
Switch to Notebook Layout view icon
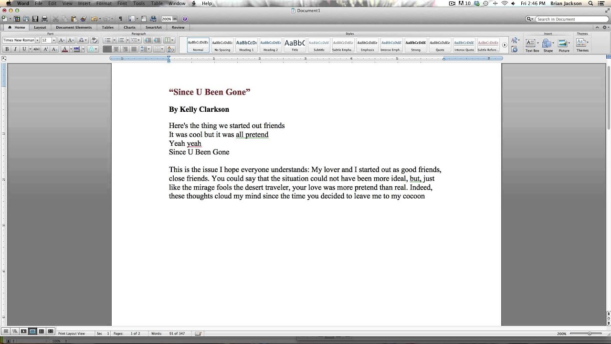42,332
